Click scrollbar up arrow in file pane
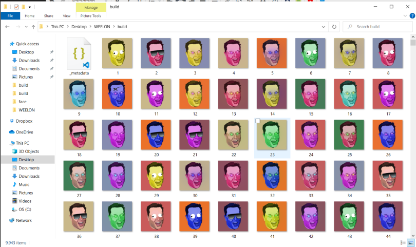 coord(413,36)
